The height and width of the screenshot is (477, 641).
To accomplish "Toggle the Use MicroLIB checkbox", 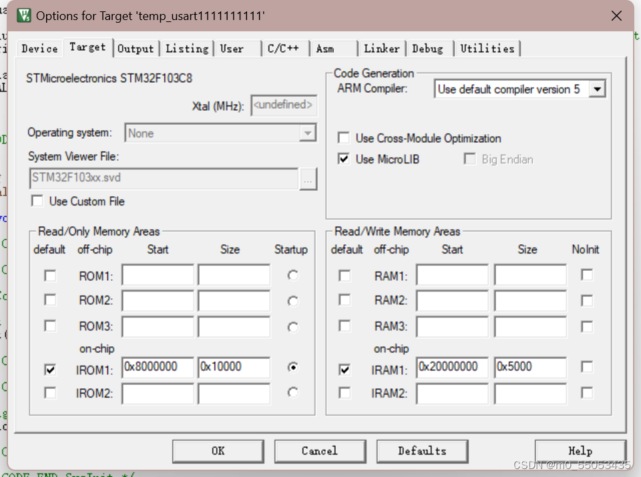I will (344, 159).
